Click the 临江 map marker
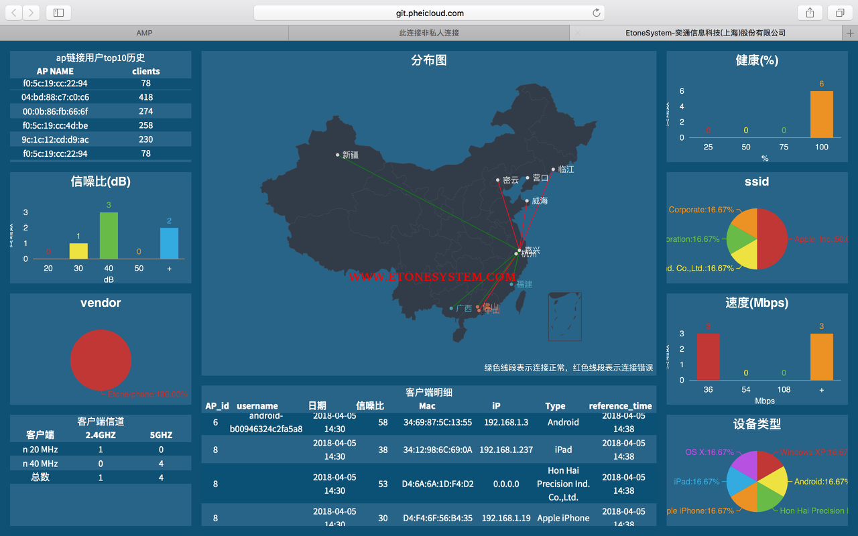This screenshot has height=536, width=858. [x=553, y=169]
